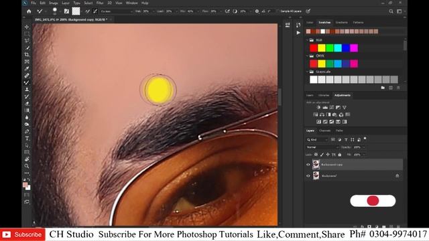This screenshot has height=241, width=429.
Task: Toggle lock all for layer
Action: coord(340,155)
